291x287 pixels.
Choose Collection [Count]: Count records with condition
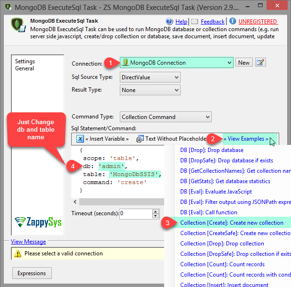[x=235, y=275]
